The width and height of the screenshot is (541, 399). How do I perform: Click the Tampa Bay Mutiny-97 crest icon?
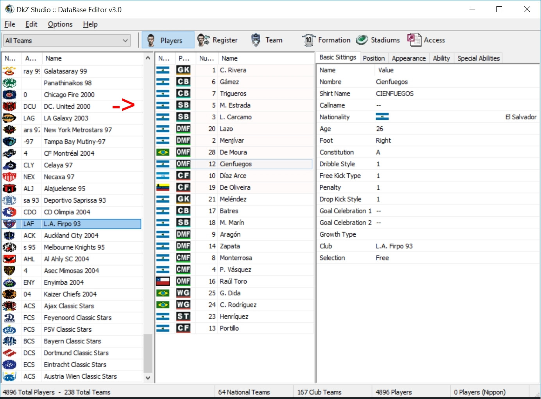point(9,142)
